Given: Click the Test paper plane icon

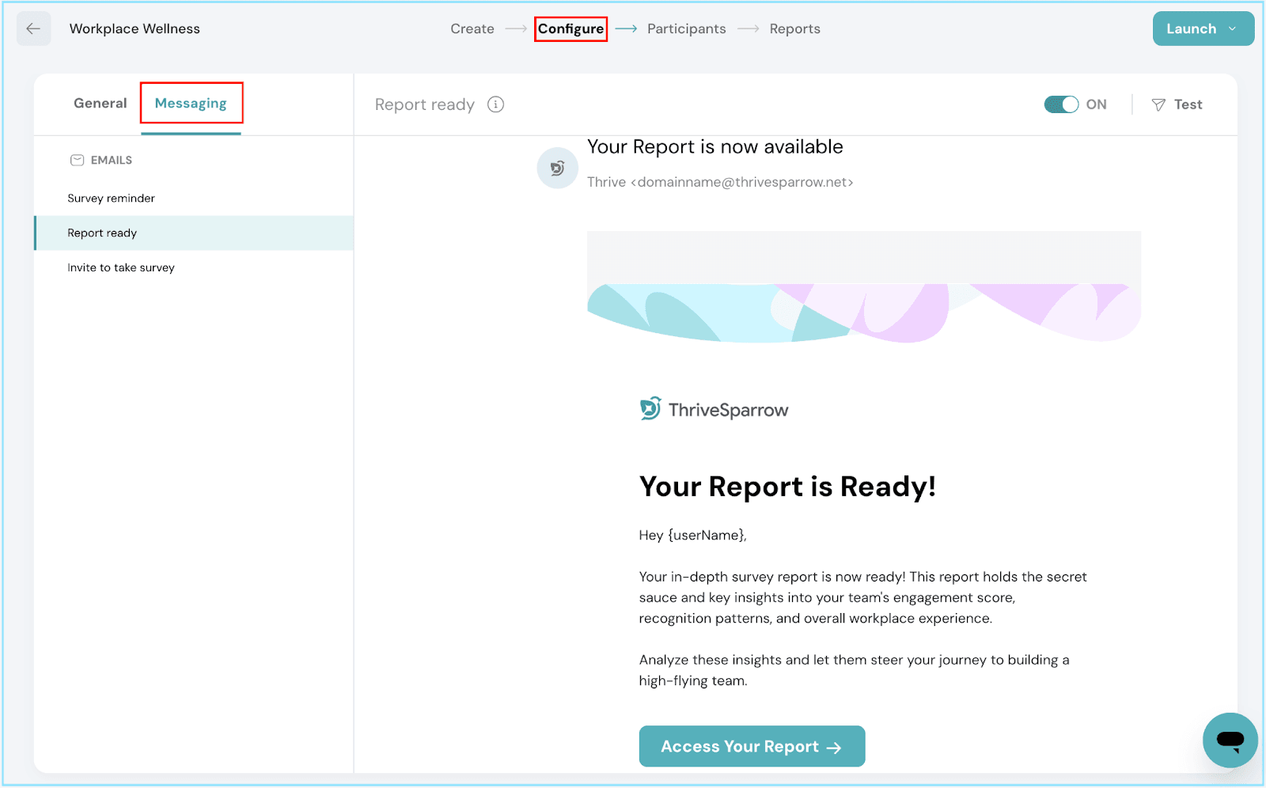Looking at the screenshot, I should click(x=1158, y=104).
